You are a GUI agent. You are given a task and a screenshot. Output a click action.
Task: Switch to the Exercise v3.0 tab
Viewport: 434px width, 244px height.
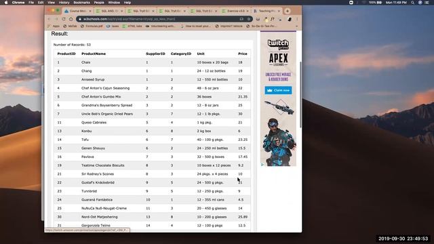[235, 11]
